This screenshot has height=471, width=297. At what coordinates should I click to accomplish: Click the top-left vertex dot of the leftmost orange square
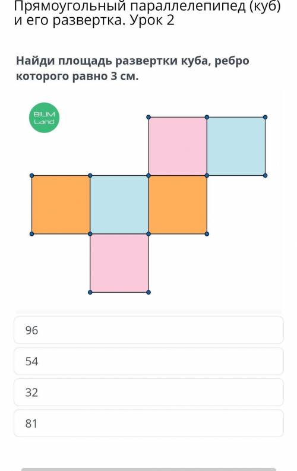pos(32,175)
